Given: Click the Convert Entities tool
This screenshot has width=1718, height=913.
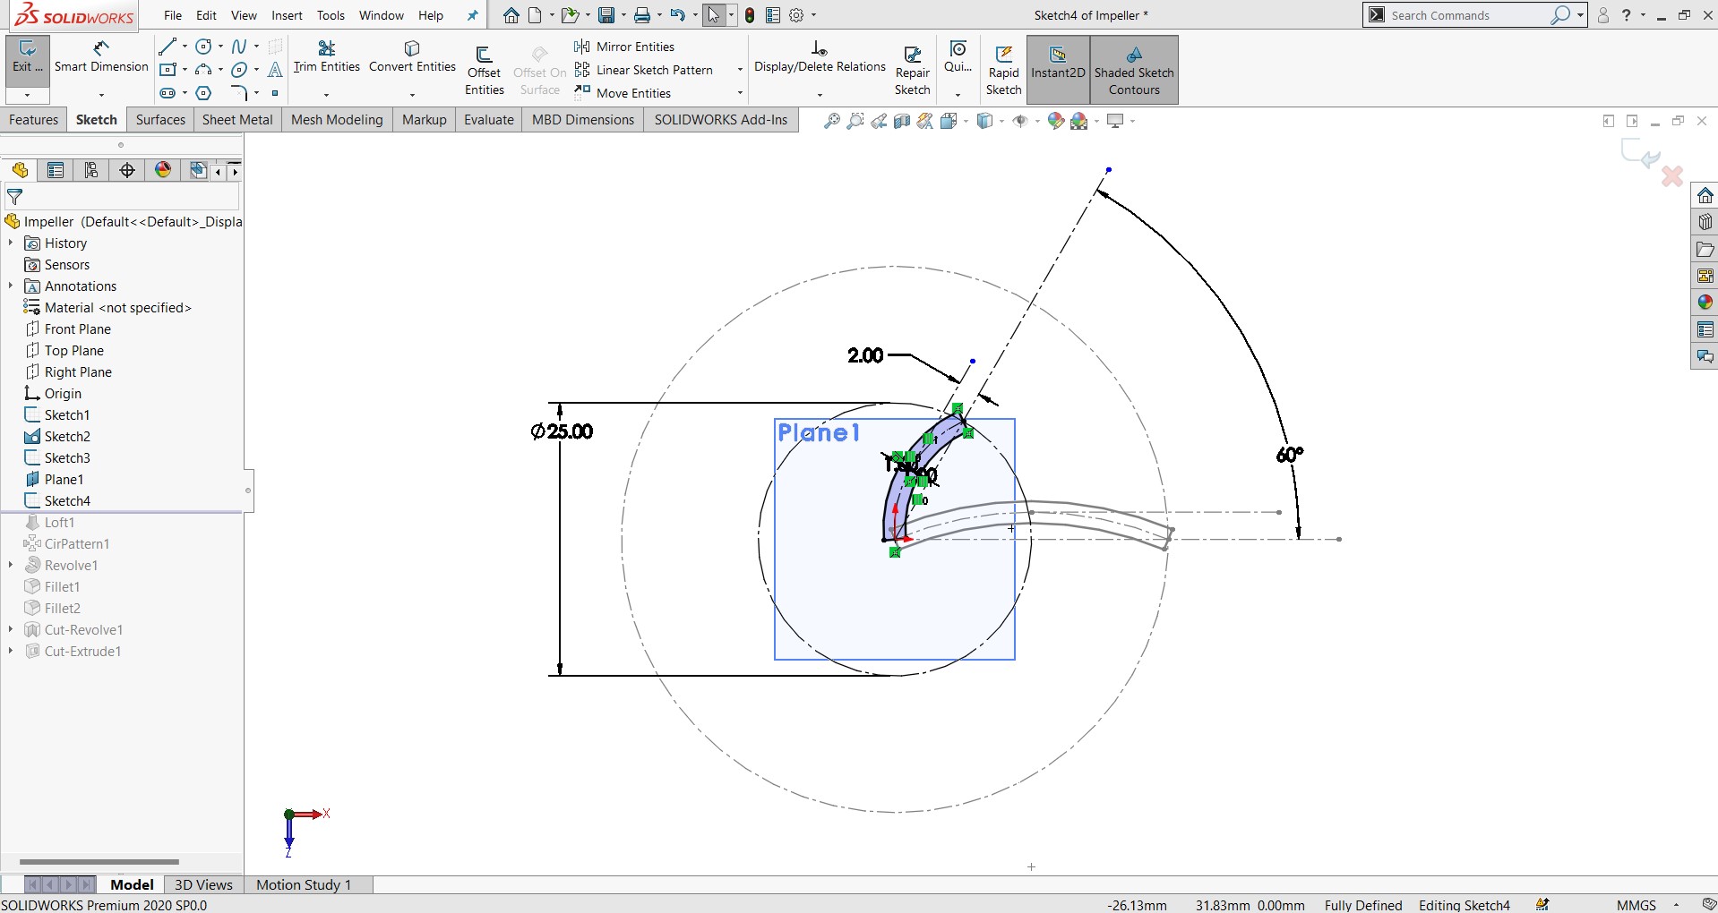Looking at the screenshot, I should [x=412, y=56].
